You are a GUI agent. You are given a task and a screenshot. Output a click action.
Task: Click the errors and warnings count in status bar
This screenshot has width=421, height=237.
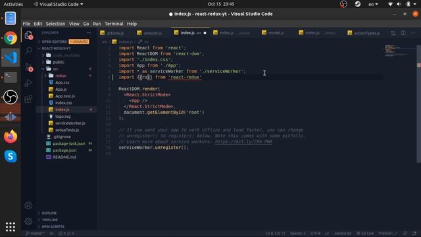66,233
